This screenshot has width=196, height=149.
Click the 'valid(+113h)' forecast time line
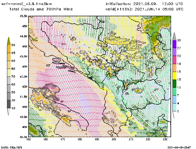pyautogui.click(x=144, y=9)
